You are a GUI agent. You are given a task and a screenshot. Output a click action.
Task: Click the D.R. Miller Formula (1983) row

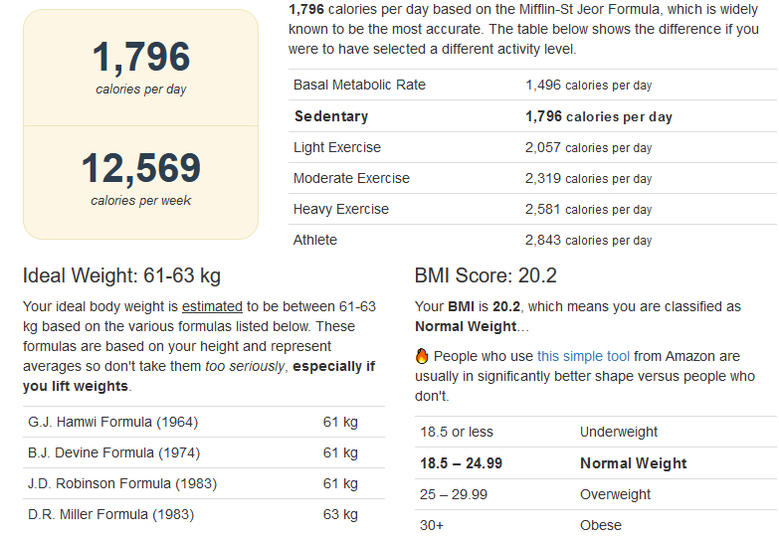click(204, 514)
